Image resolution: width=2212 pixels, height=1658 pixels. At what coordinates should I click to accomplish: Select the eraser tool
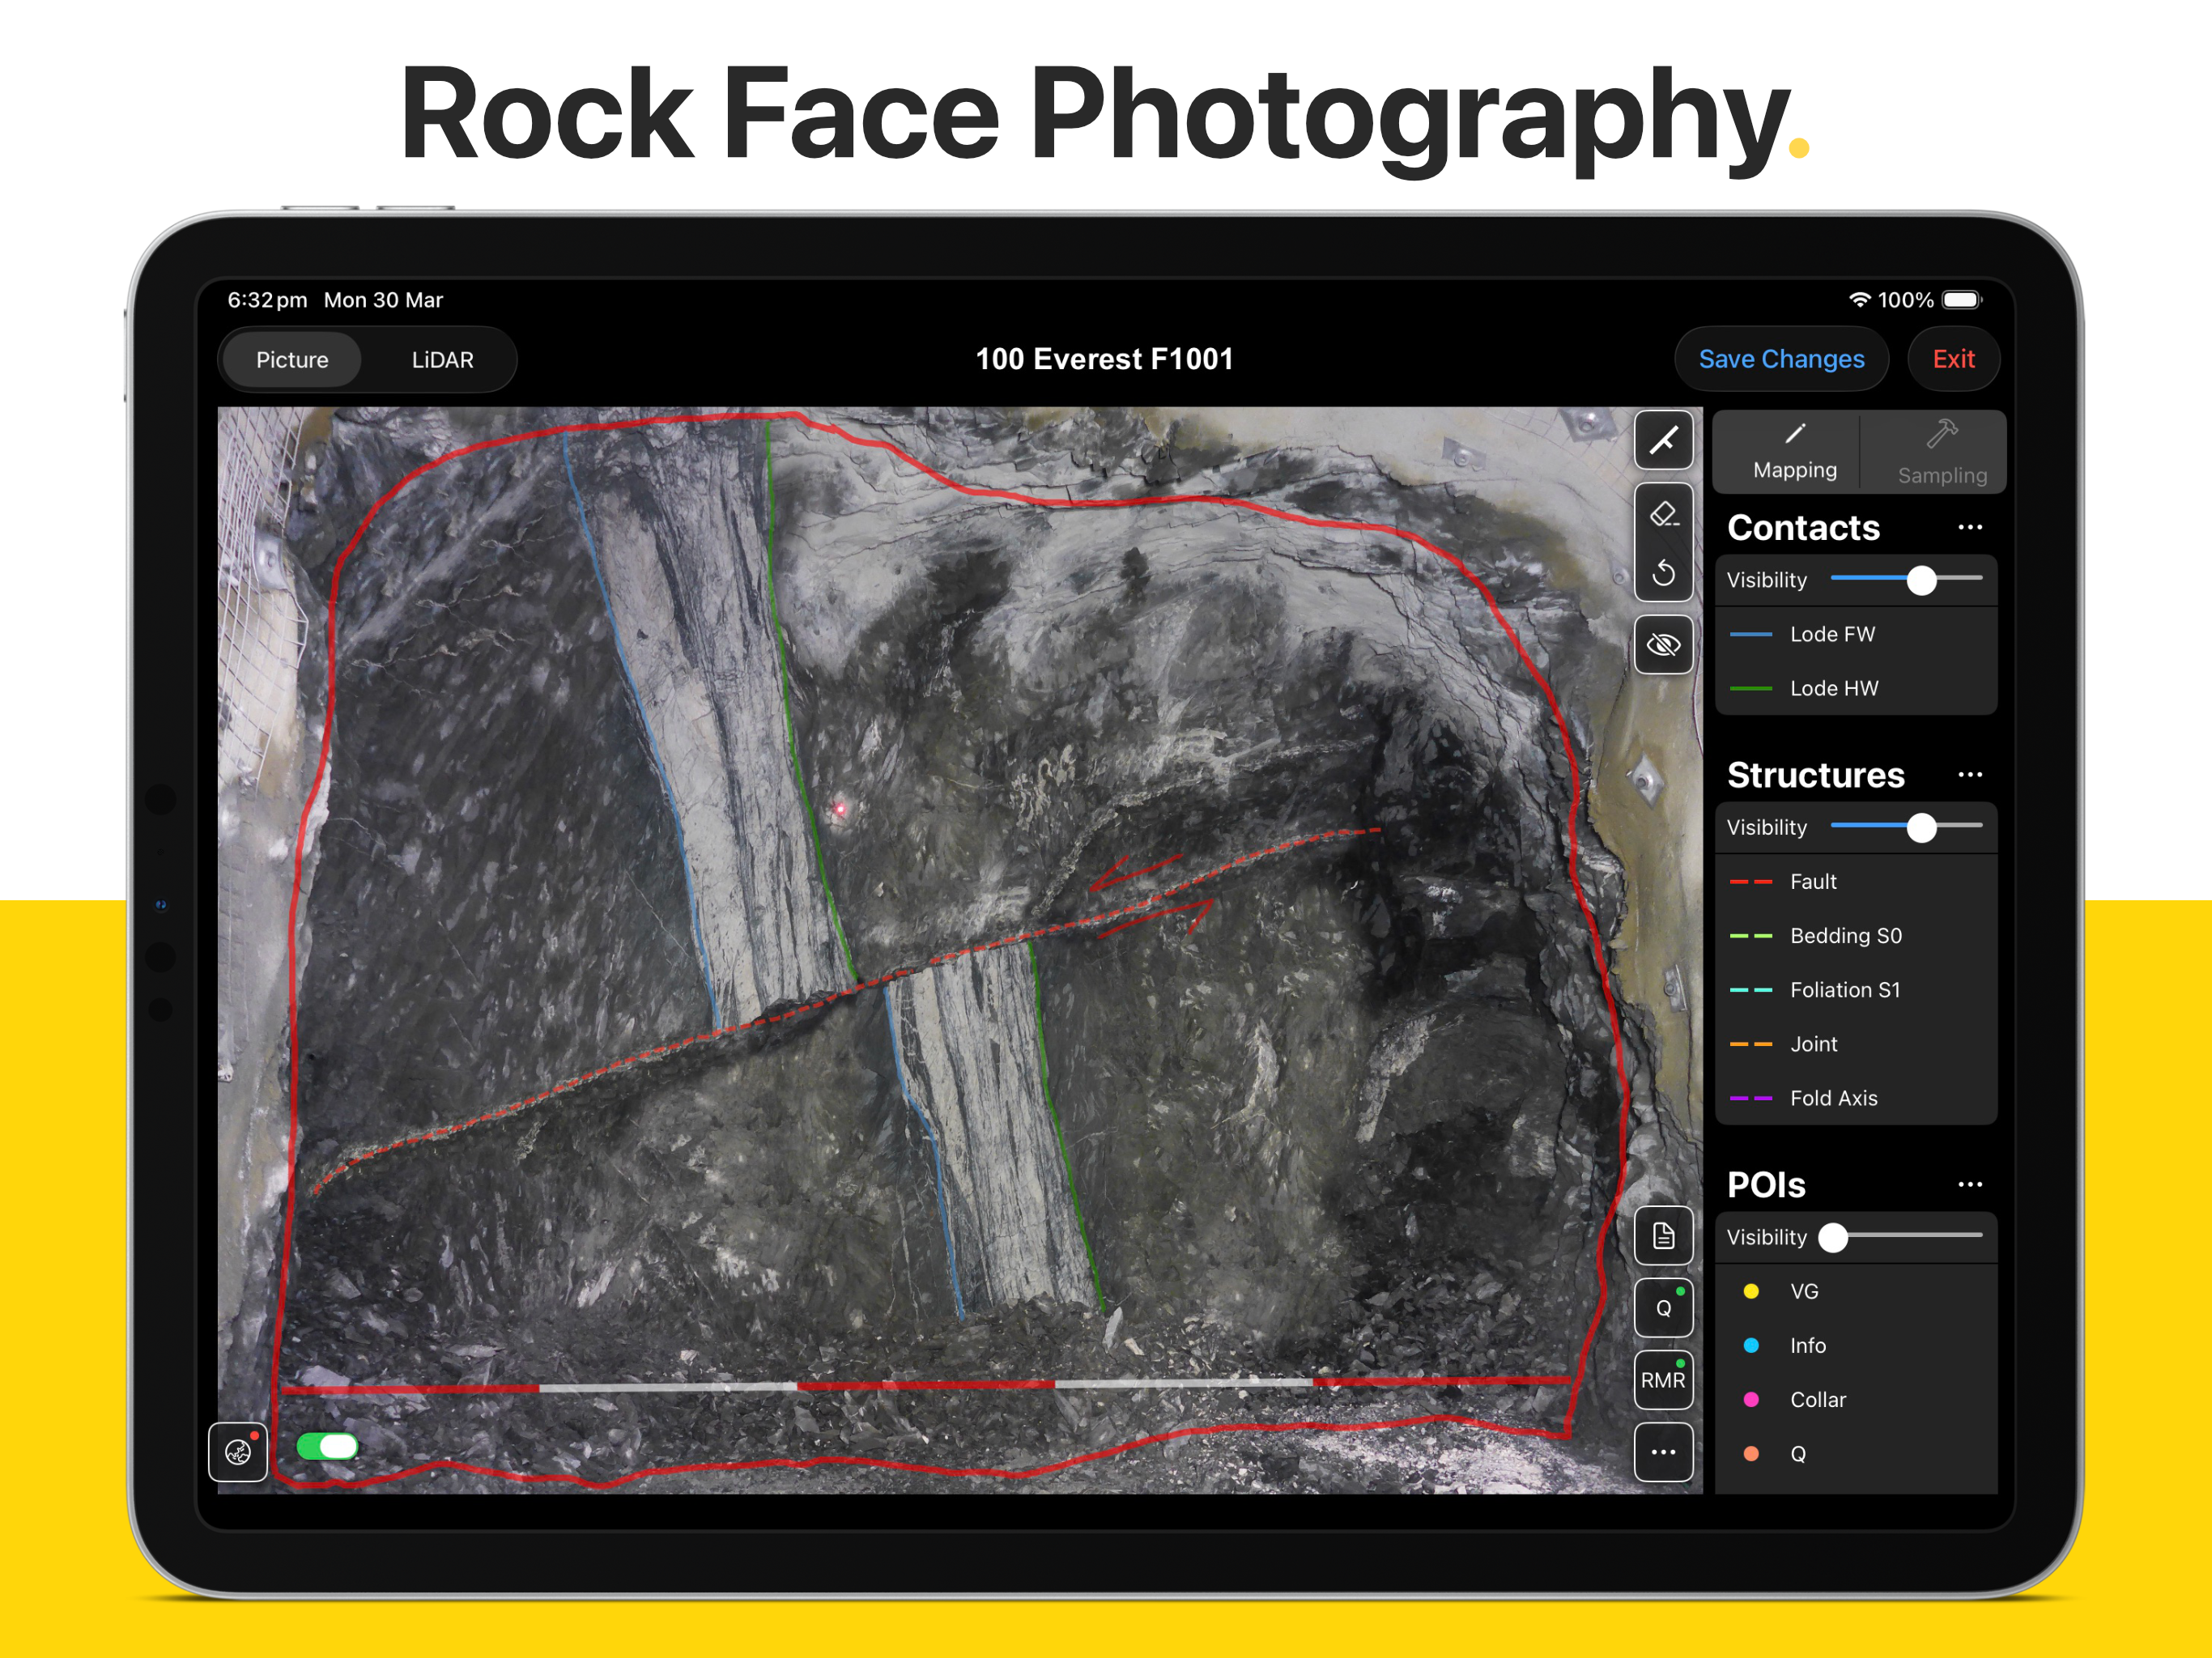[1663, 514]
